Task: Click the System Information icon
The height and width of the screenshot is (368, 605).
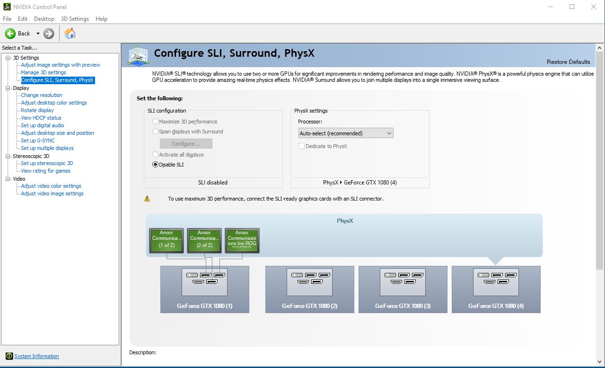Action: 9,356
